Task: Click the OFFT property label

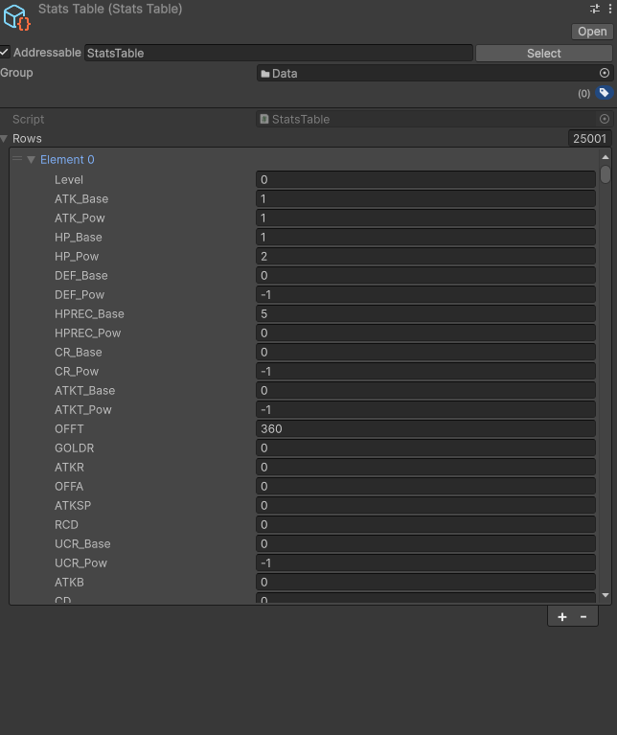Action: point(69,429)
